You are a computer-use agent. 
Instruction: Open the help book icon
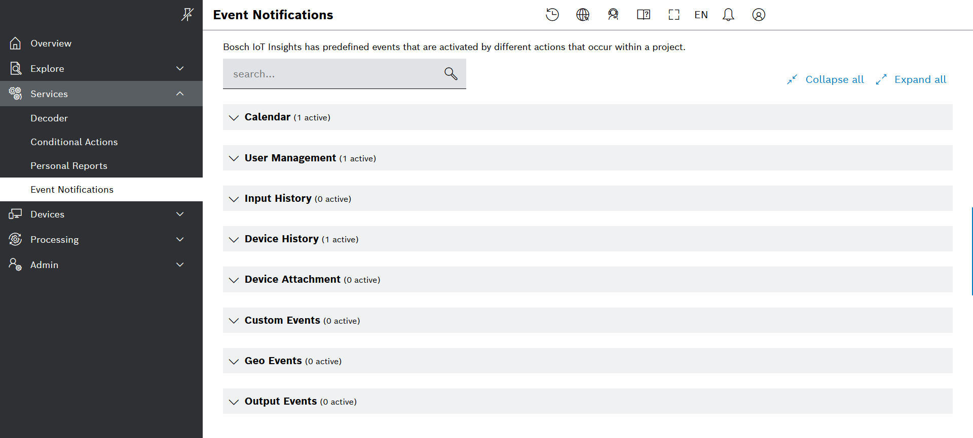tap(644, 15)
